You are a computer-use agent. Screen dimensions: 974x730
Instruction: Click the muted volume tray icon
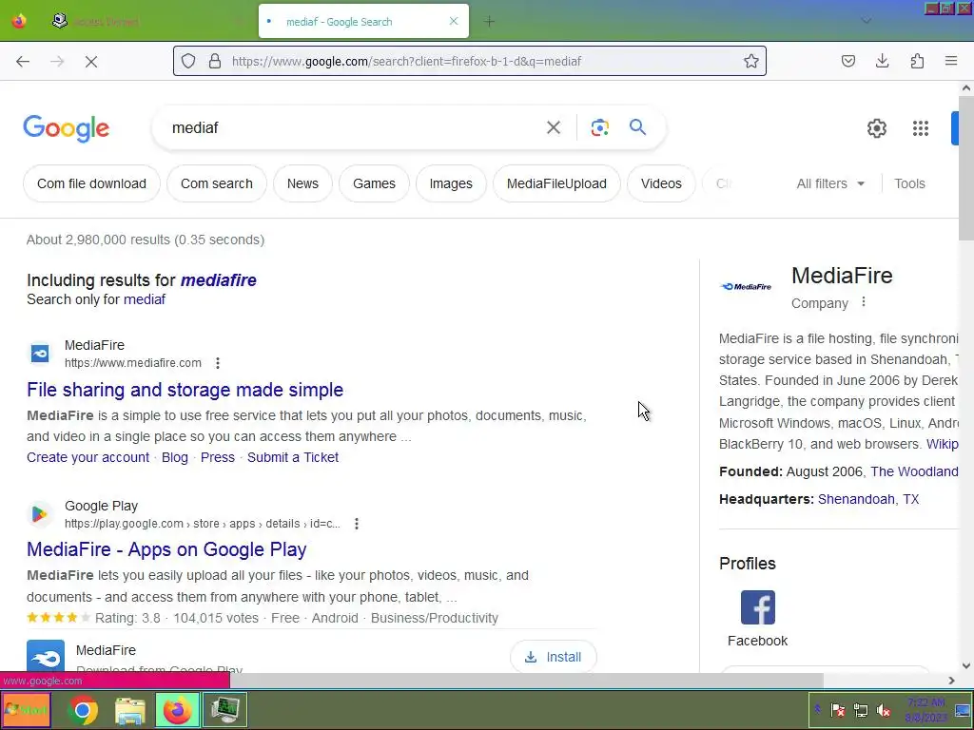884,710
